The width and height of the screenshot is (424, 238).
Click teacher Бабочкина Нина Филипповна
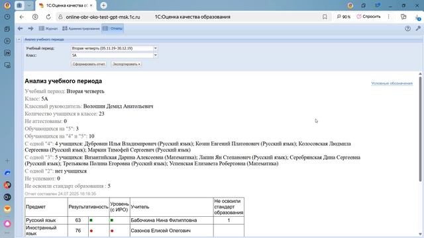(x=164, y=220)
